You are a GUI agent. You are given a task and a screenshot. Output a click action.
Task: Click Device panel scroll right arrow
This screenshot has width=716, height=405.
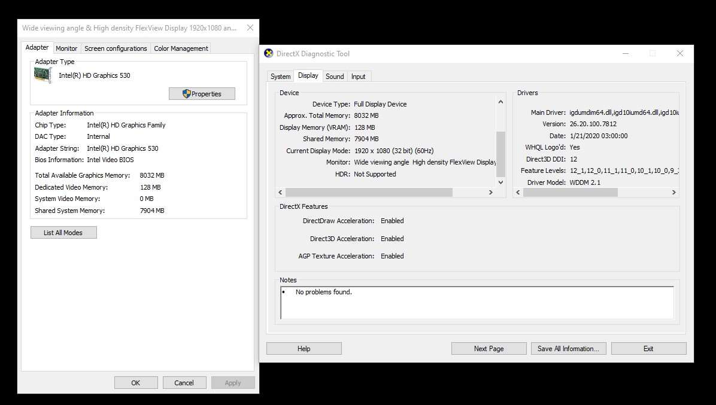491,193
